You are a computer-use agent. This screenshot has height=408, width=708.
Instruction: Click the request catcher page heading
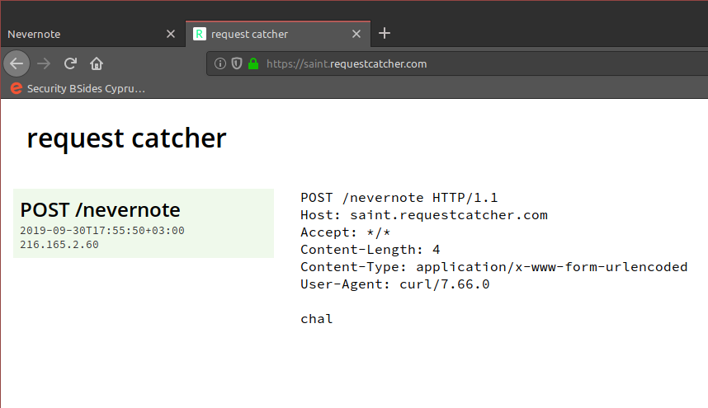tap(126, 138)
